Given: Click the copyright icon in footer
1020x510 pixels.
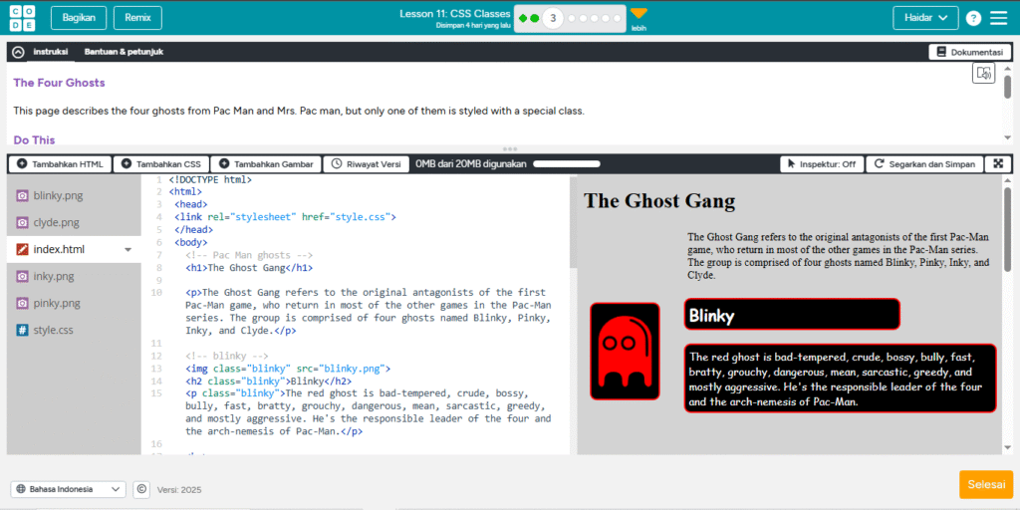Looking at the screenshot, I should point(141,489).
